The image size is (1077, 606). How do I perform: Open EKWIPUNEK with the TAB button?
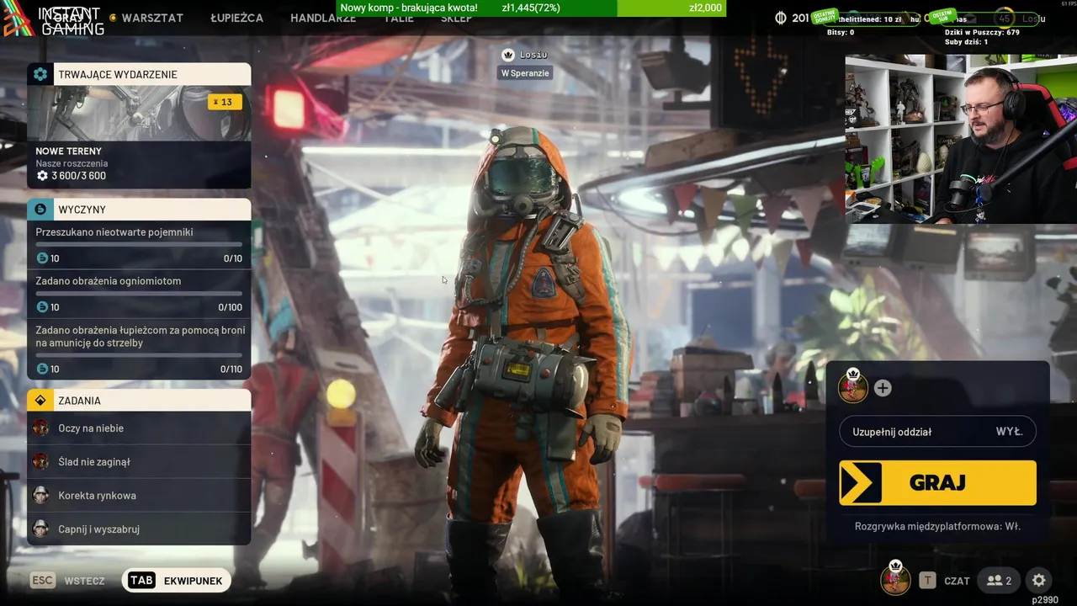(177, 581)
